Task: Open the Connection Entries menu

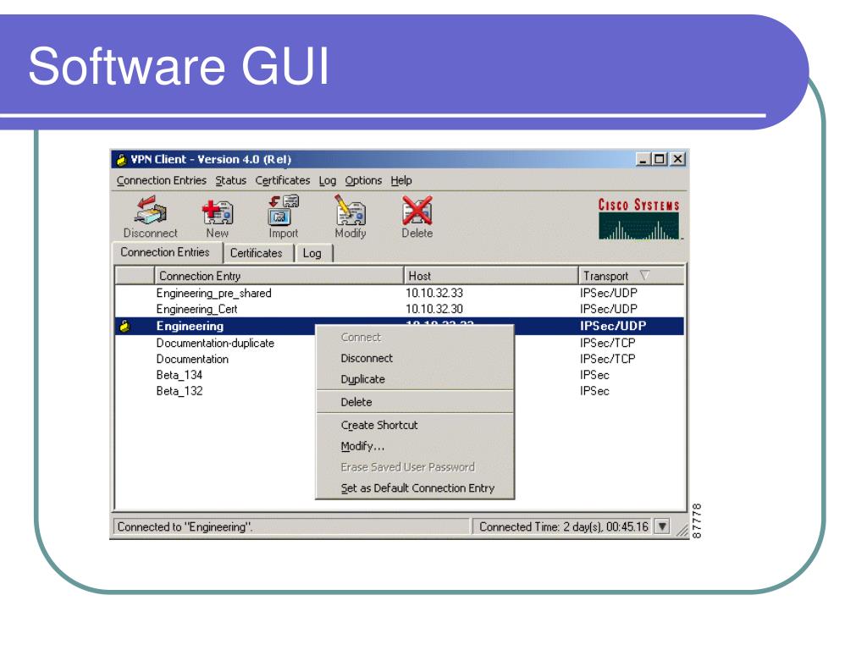Action: 161,181
